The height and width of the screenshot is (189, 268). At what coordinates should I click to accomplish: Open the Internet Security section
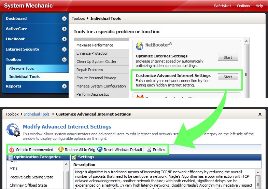click(x=23, y=49)
